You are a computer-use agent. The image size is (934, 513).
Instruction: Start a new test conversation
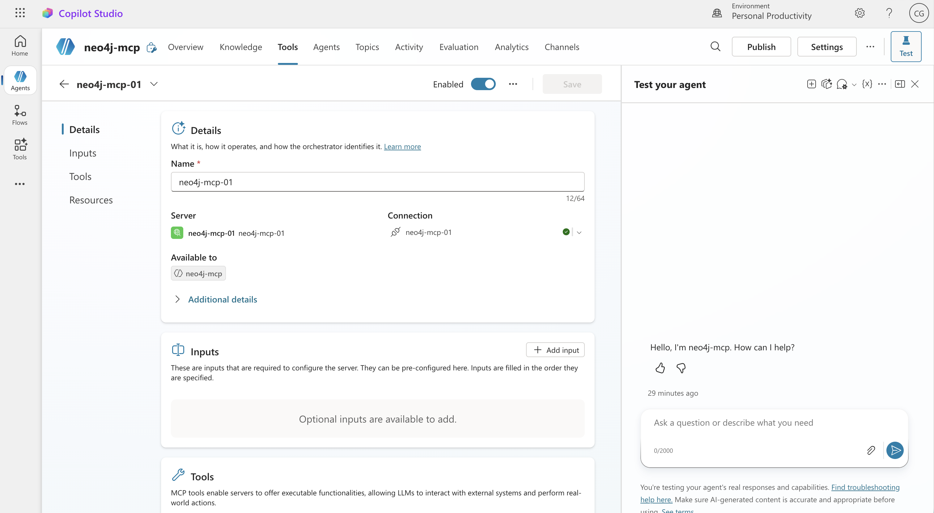click(x=811, y=84)
